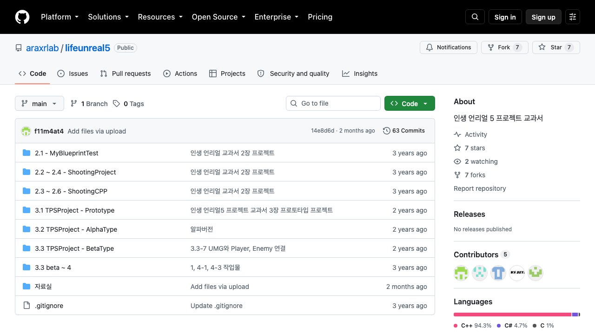Click the Notifications button
The height and width of the screenshot is (335, 595).
click(449, 47)
